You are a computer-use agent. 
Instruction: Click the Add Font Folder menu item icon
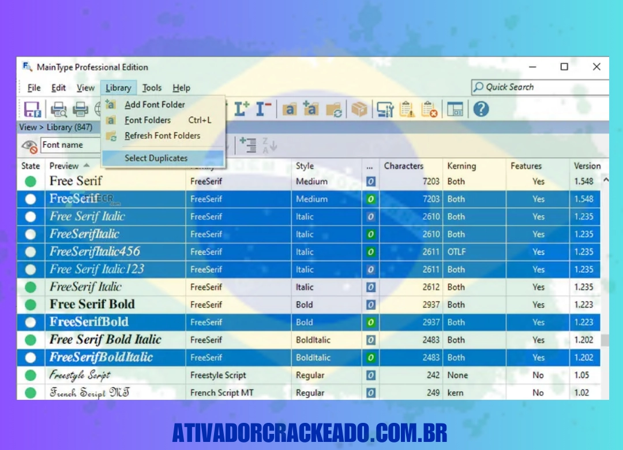point(111,104)
